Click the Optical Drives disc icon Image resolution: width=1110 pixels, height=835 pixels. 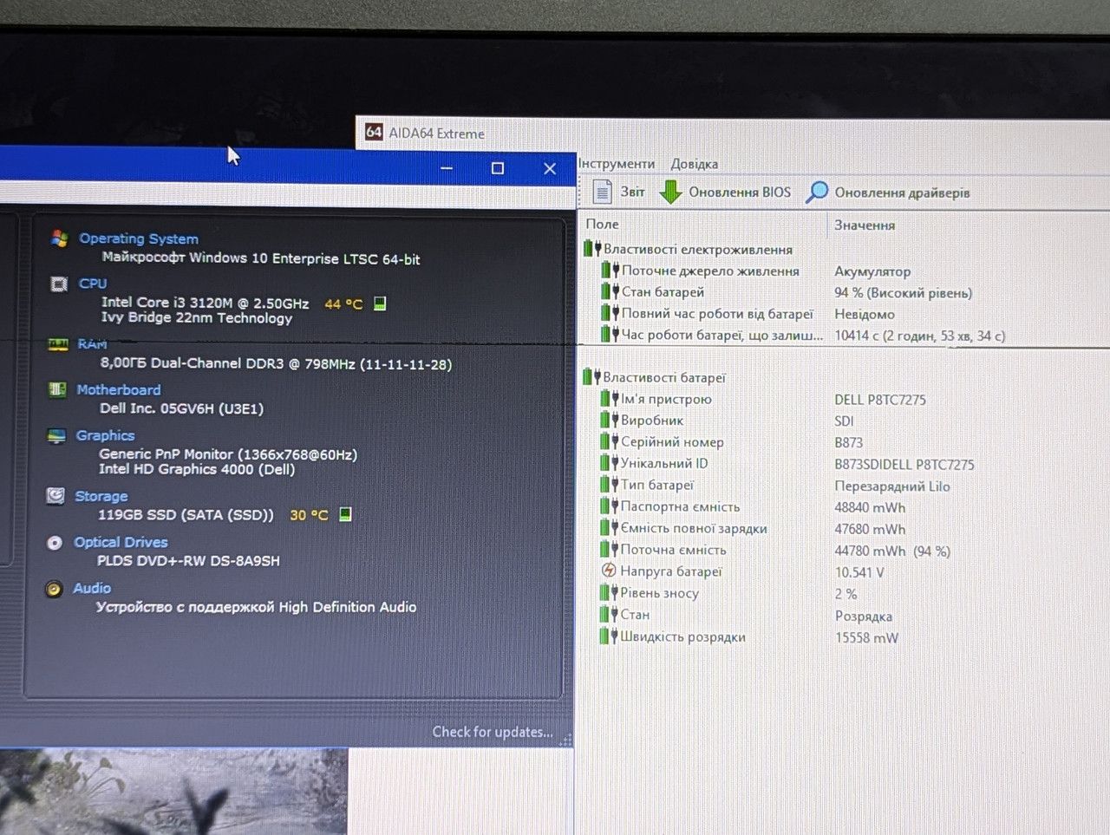[x=55, y=543]
